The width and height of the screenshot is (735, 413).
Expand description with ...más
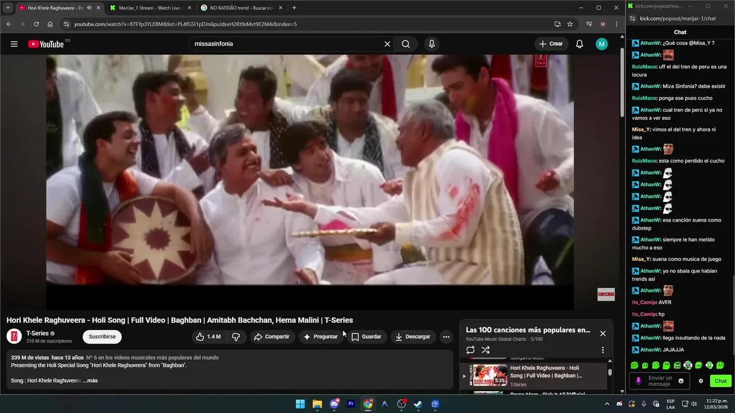click(x=90, y=380)
